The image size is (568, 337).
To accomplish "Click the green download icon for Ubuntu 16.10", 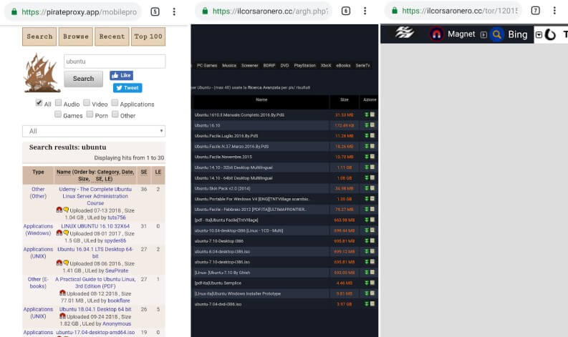I will [367, 125].
